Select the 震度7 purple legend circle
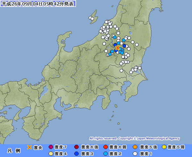The height and width of the screenshot is (157, 192). [x=51, y=147]
